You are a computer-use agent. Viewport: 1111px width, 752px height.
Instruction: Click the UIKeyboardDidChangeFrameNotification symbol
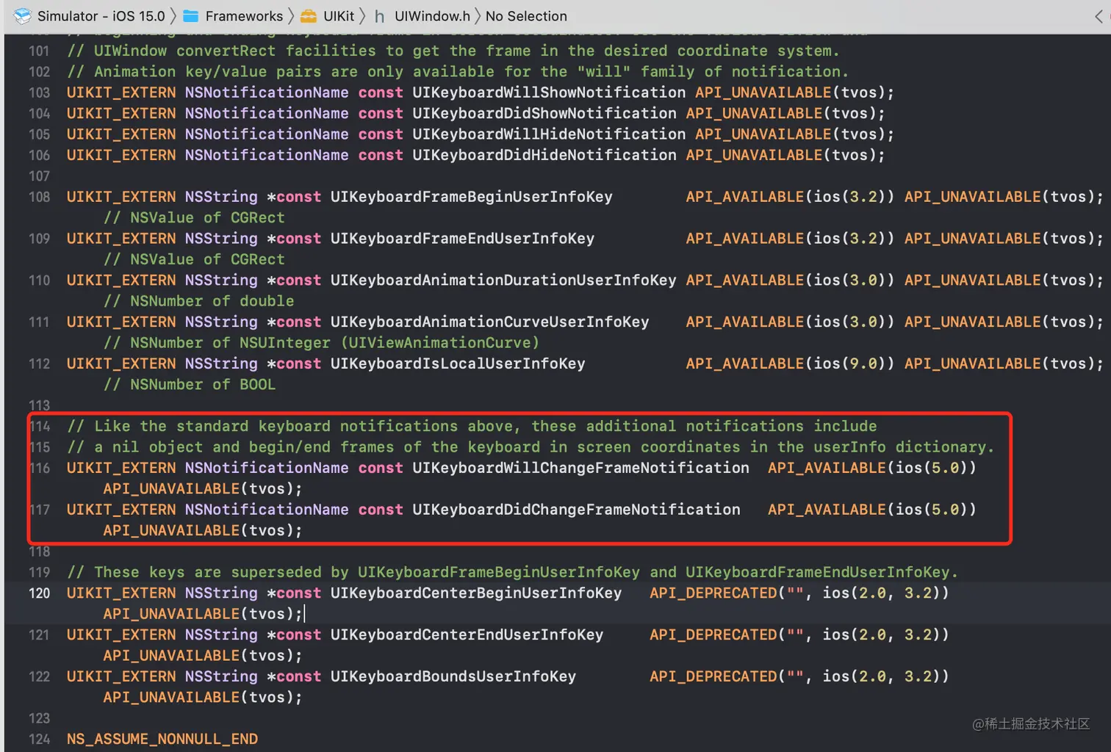coord(576,510)
